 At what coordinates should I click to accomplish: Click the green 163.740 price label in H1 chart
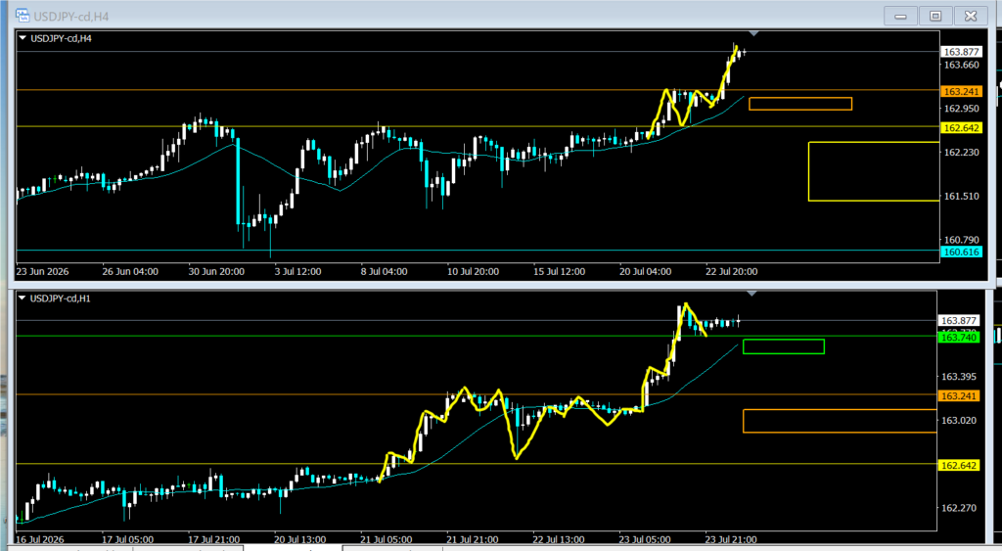pos(959,337)
